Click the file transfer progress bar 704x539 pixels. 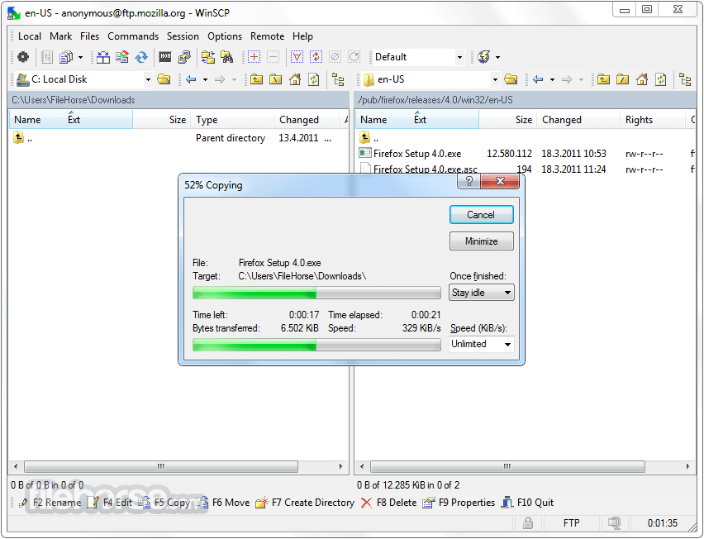click(x=316, y=293)
